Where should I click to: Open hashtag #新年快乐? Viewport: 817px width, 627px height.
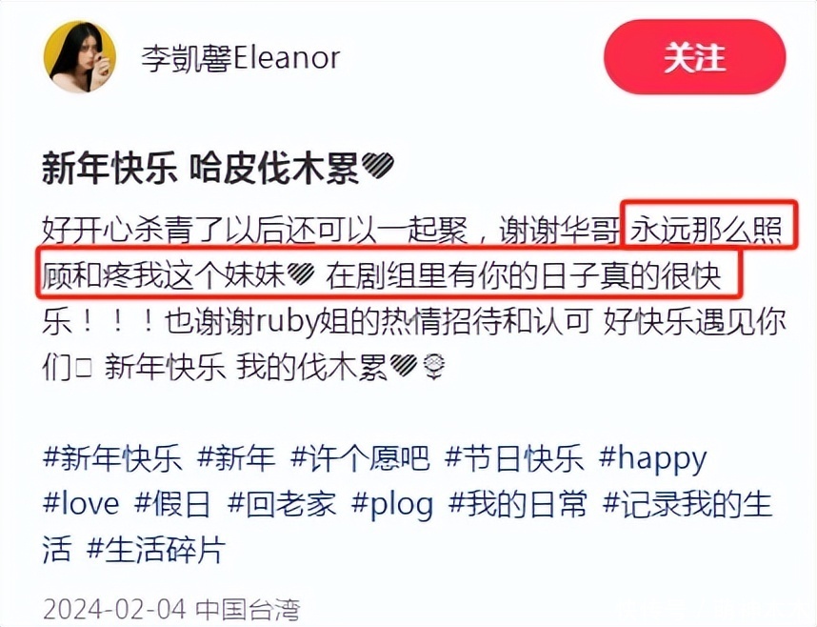pyautogui.click(x=112, y=458)
